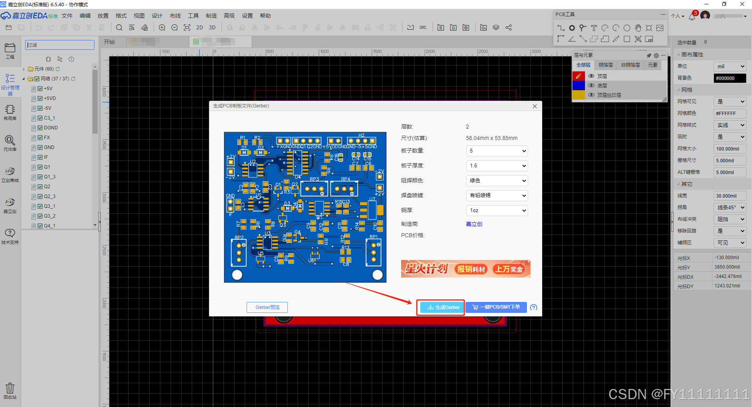Click the zoom in toolbar icon
752x407 pixels.
coord(162,27)
